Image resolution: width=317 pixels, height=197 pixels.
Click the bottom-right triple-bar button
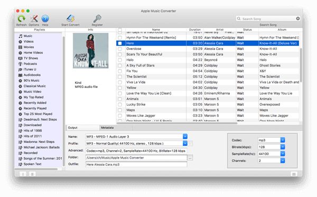pyautogui.click(x=294, y=174)
